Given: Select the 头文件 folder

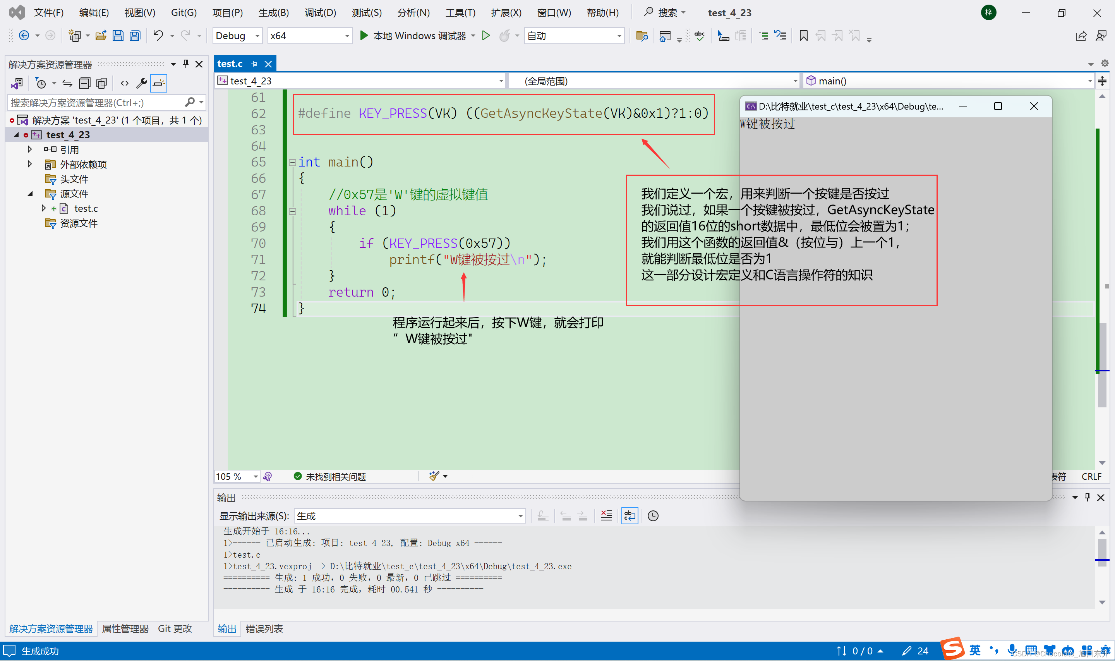Looking at the screenshot, I should (74, 179).
